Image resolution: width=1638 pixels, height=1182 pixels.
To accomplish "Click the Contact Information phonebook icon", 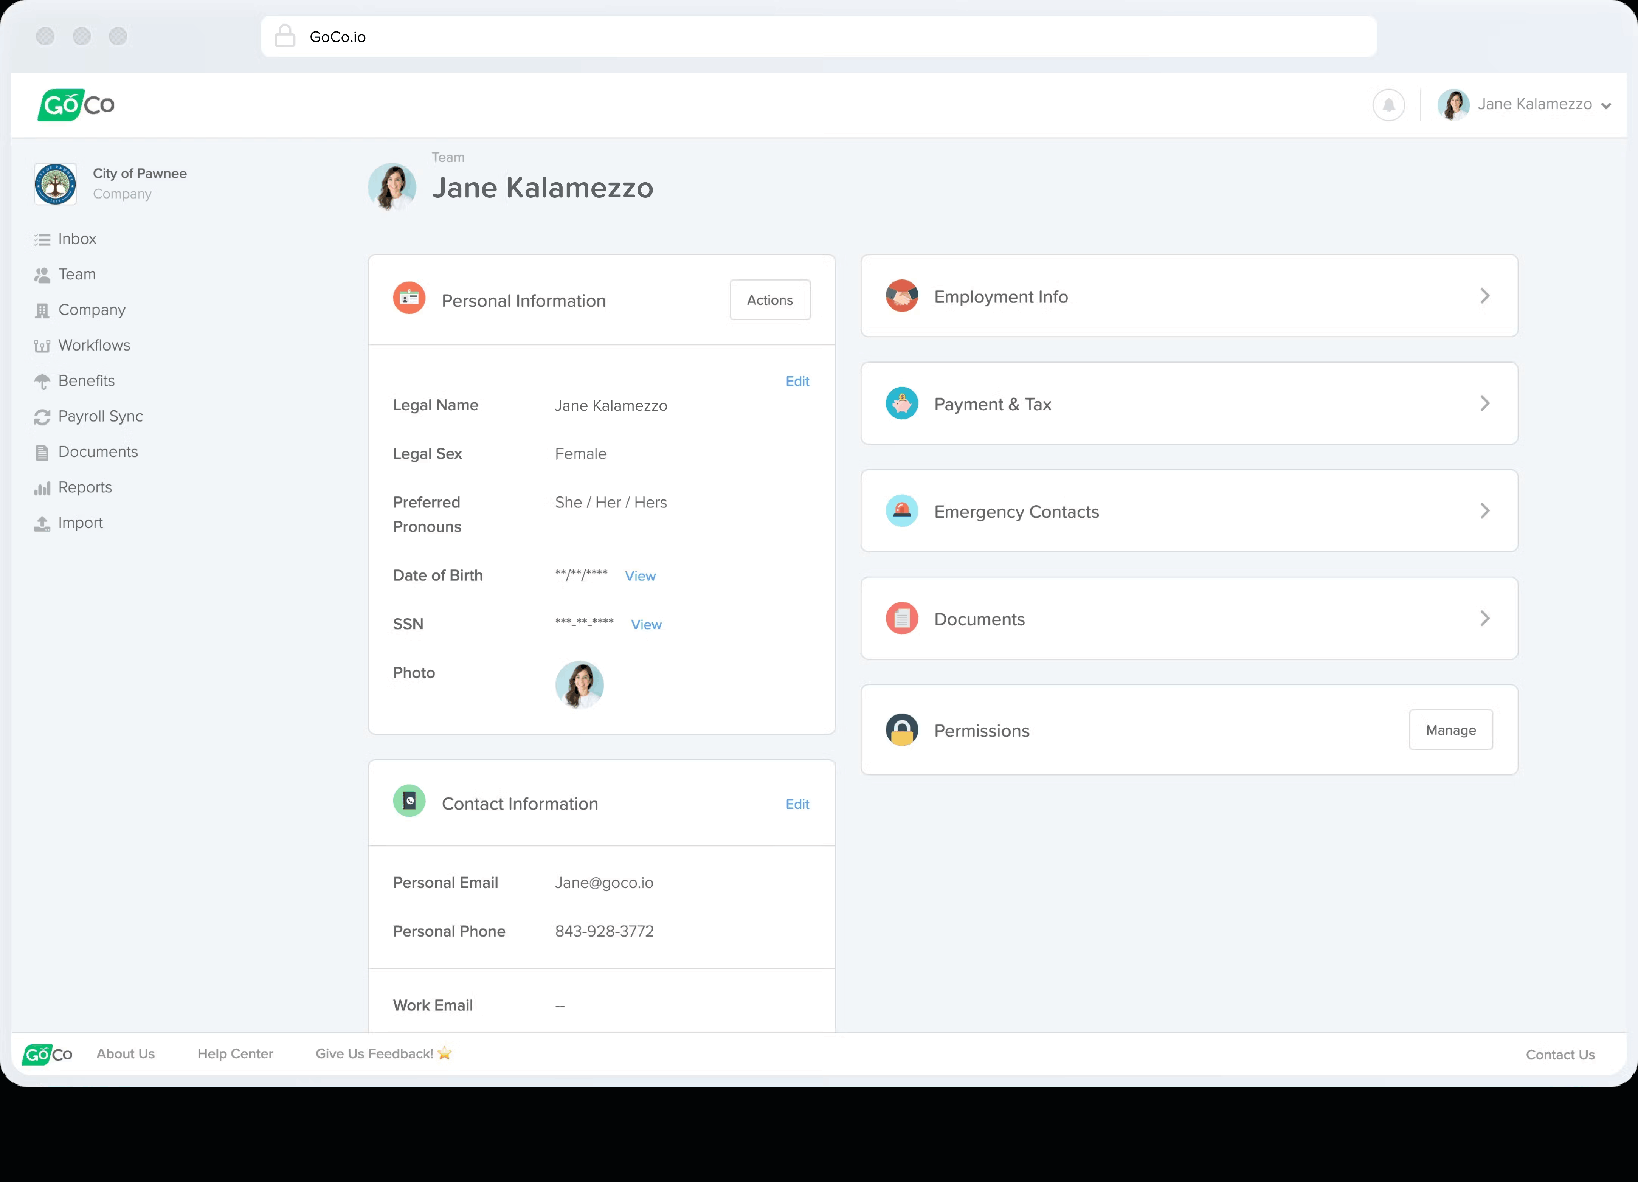I will coord(409,802).
